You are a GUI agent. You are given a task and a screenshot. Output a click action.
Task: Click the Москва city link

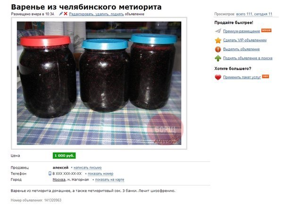(59, 179)
